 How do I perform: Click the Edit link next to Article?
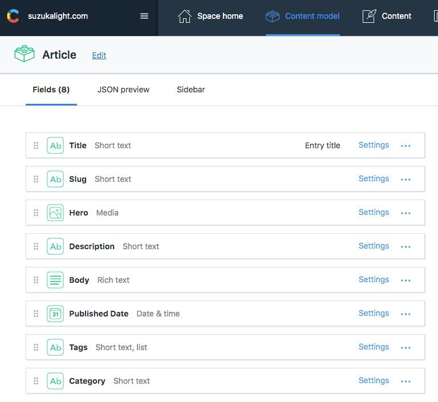pos(99,55)
